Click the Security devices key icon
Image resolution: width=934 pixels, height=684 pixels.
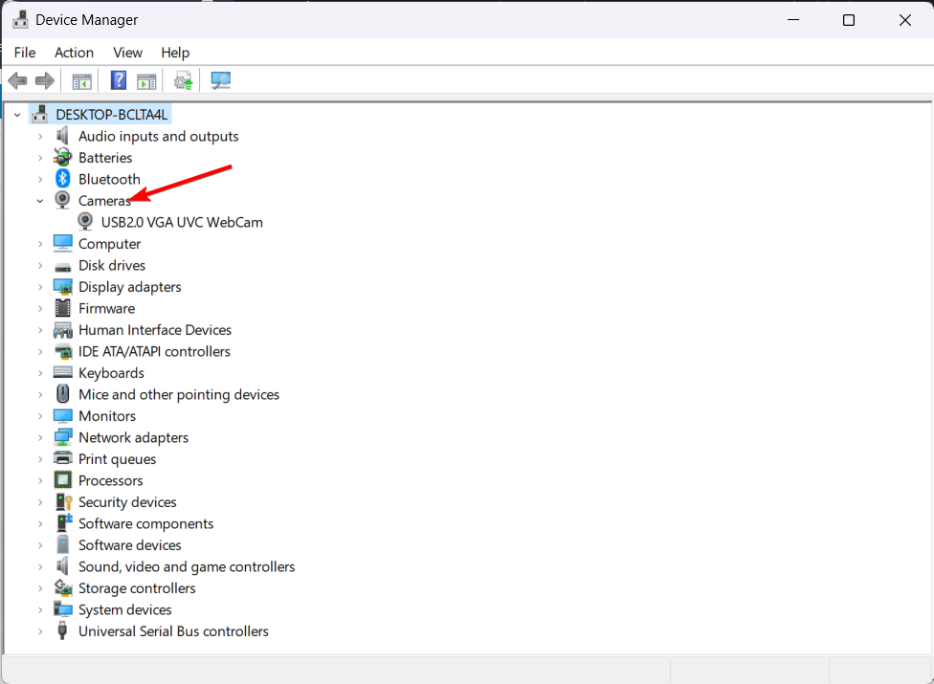63,502
